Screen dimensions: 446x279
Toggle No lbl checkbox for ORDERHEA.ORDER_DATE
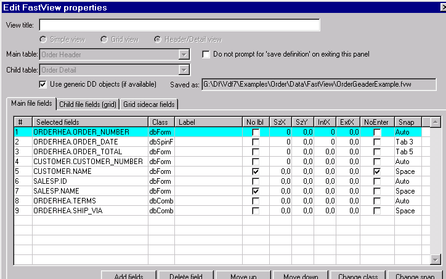256,142
